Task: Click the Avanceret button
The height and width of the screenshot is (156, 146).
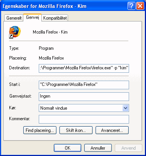Action: [x=112, y=130]
